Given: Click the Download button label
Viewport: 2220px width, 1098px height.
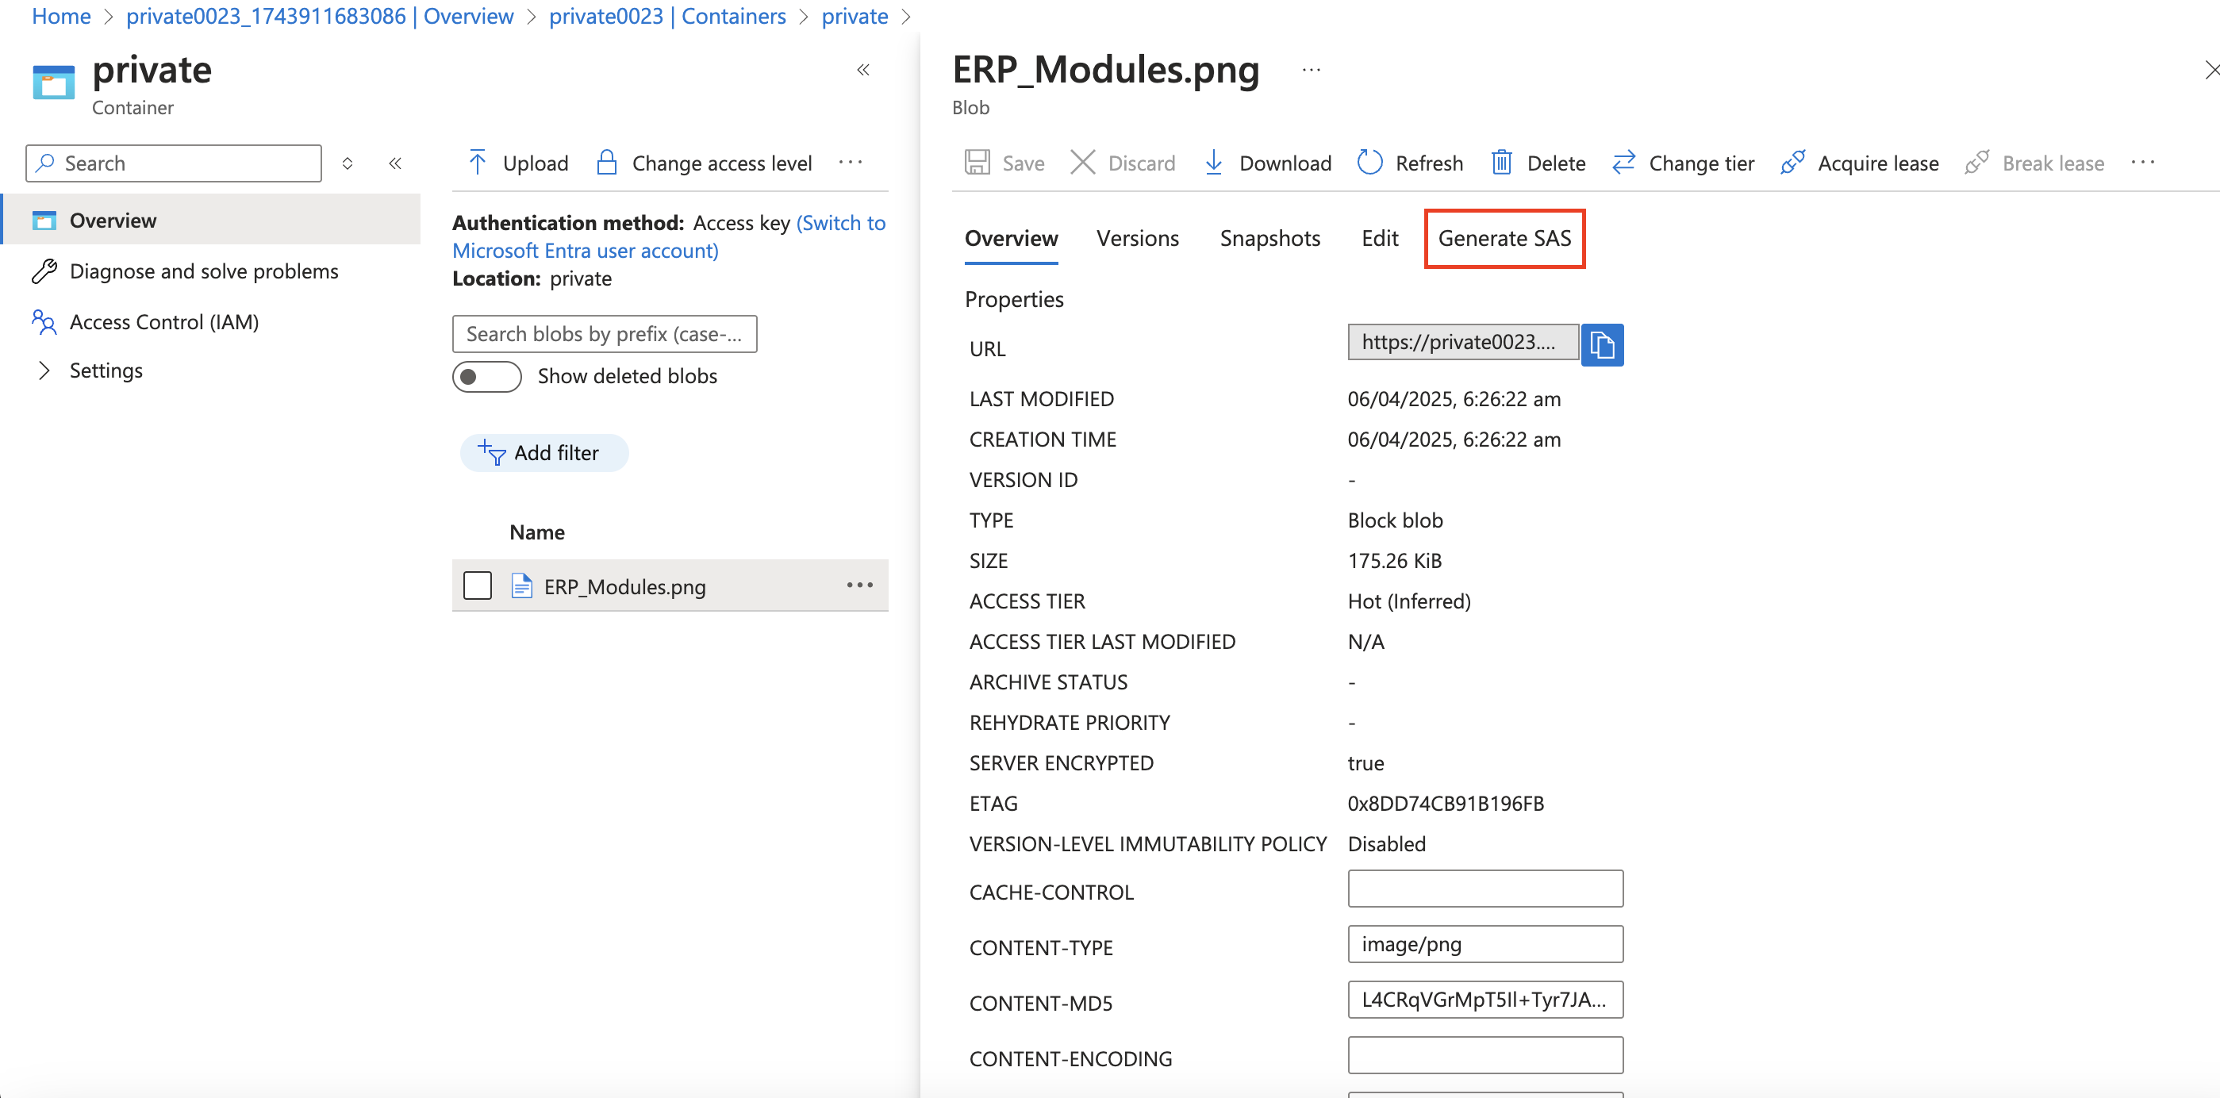Looking at the screenshot, I should 1285,162.
